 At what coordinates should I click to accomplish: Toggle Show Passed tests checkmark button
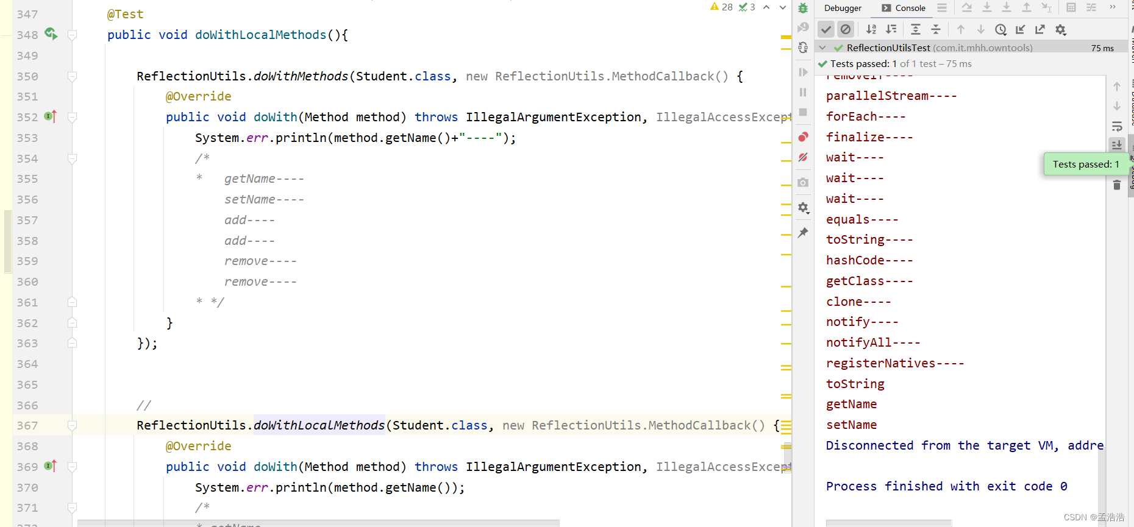point(826,29)
